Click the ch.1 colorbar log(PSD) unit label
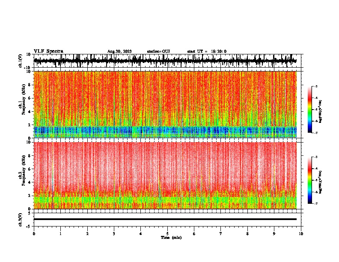Viewport: 339px width, 262px height. [321, 111]
